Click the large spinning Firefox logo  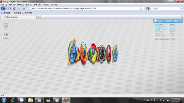83,53
